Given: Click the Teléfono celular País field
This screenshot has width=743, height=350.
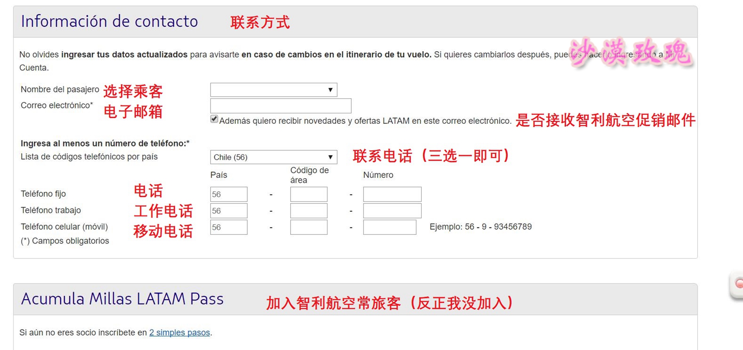Looking at the screenshot, I should click(x=229, y=227).
